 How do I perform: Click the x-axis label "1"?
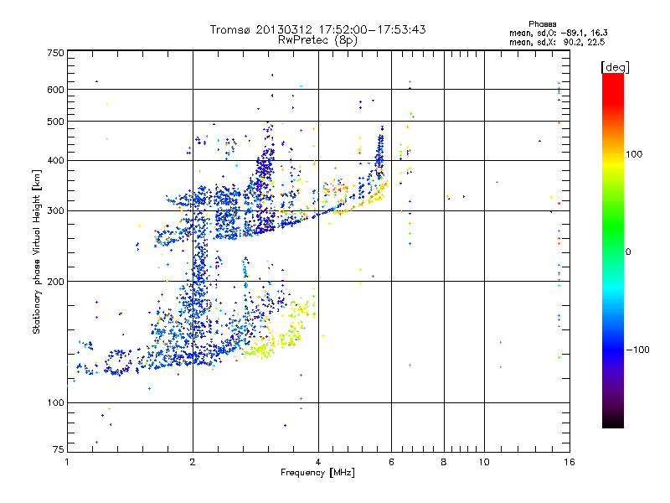pos(67,462)
